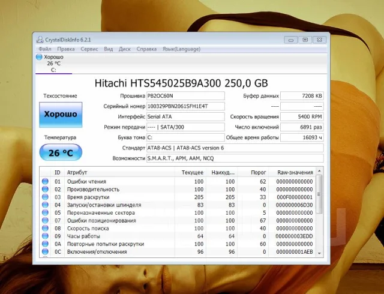Close the CrystalDiskInfo window
The height and width of the screenshot is (294, 384).
click(x=320, y=40)
